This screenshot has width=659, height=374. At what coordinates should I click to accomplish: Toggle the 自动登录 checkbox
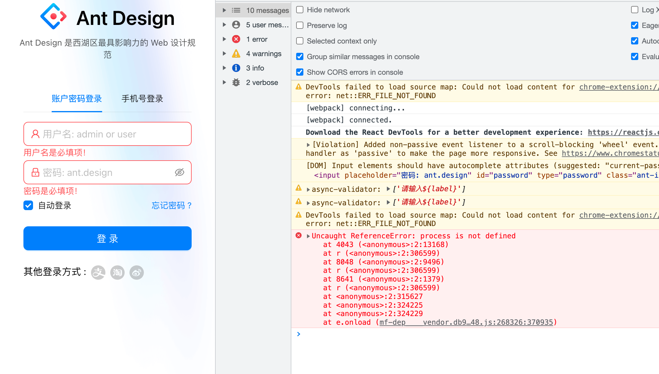coord(28,205)
